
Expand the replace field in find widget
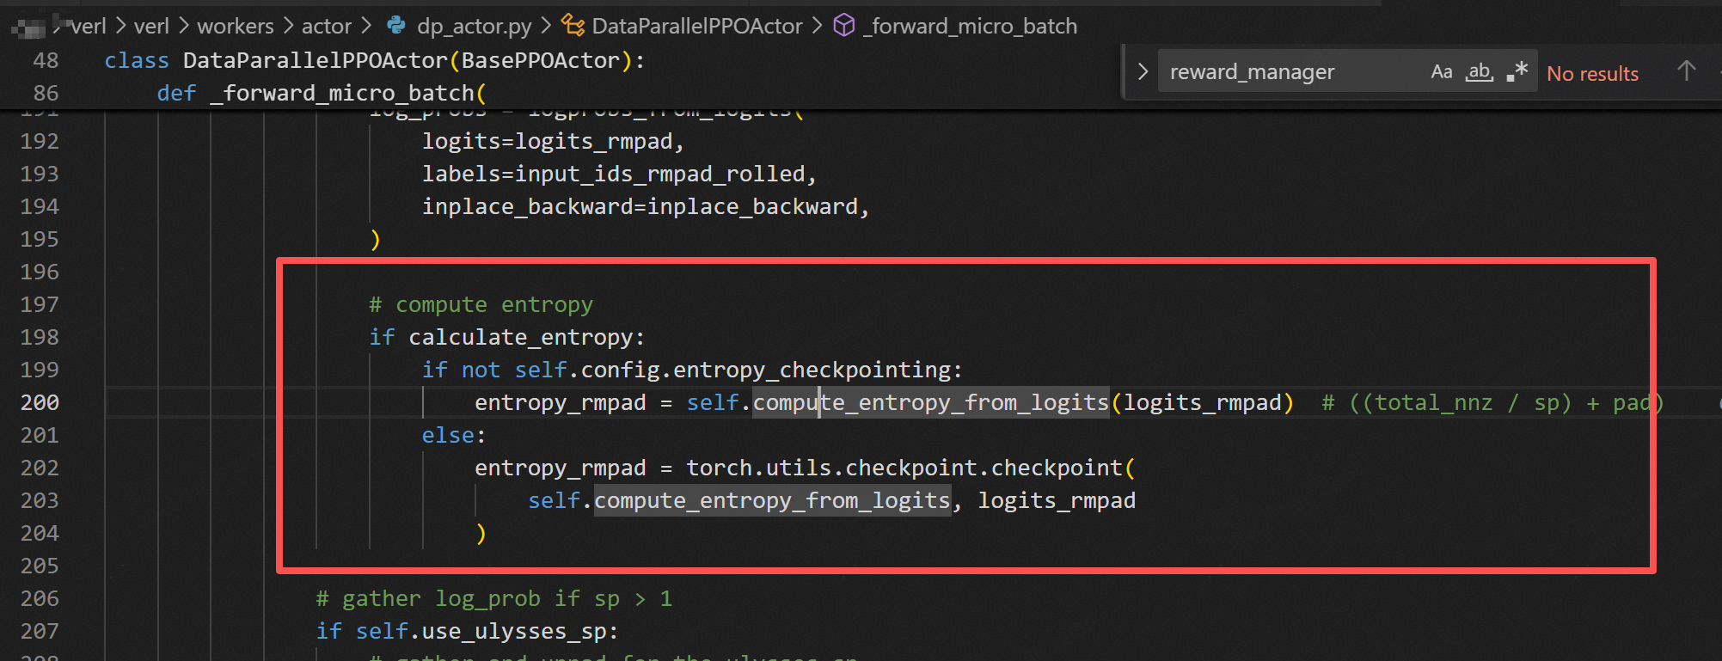tap(1143, 72)
